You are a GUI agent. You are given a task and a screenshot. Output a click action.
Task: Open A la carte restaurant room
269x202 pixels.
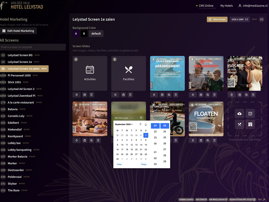[21, 103]
